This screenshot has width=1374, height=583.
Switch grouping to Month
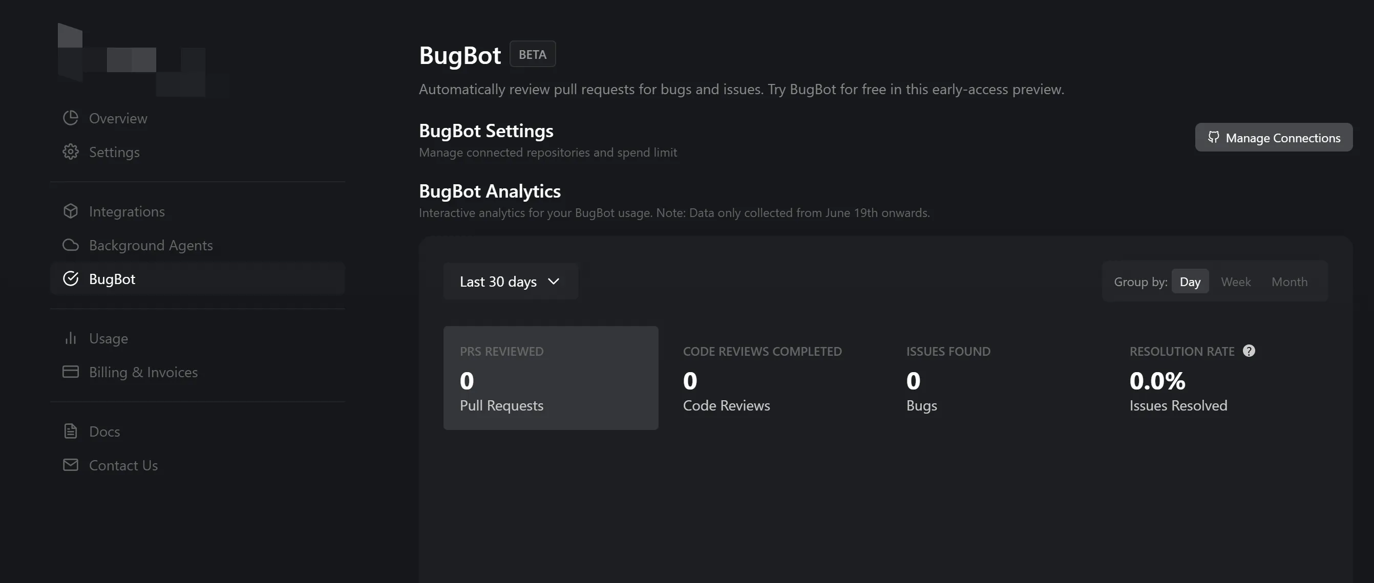1289,282
